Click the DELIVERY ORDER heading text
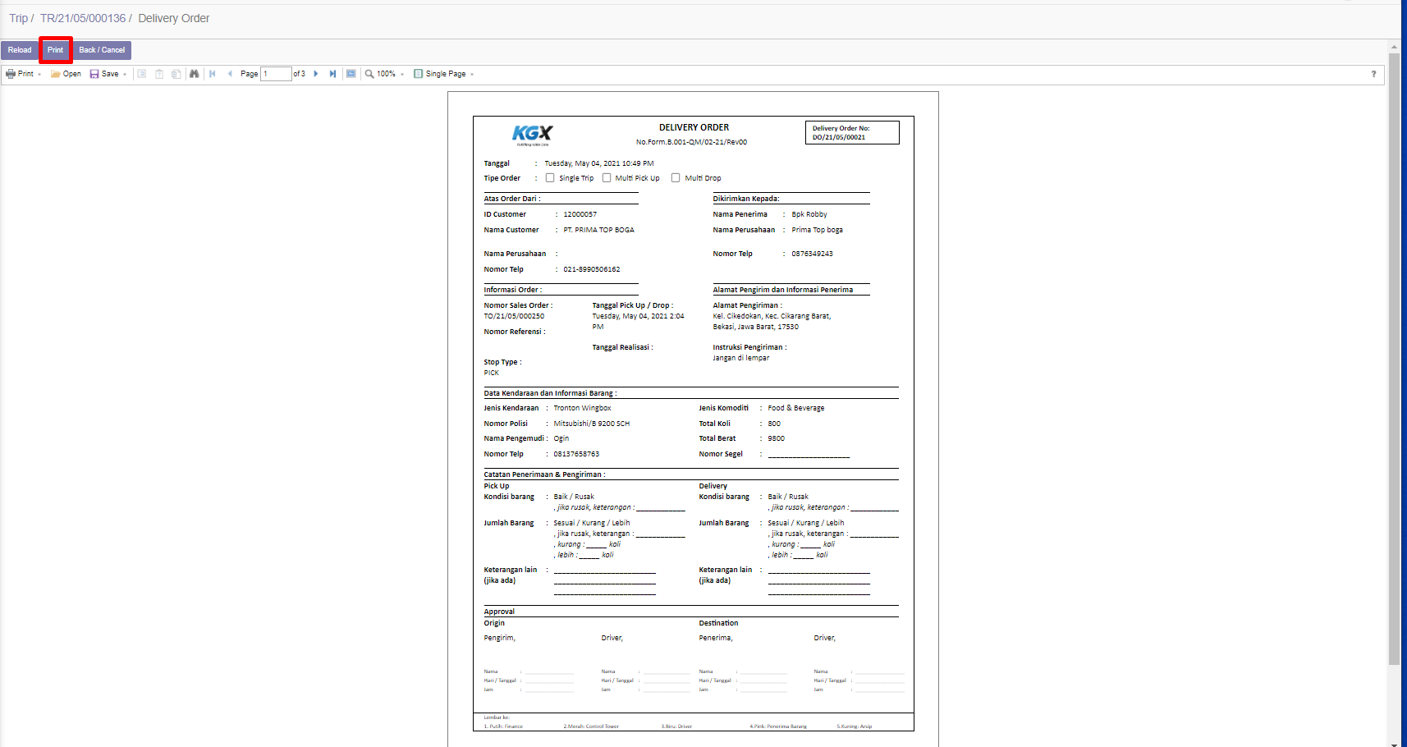 [x=694, y=127]
